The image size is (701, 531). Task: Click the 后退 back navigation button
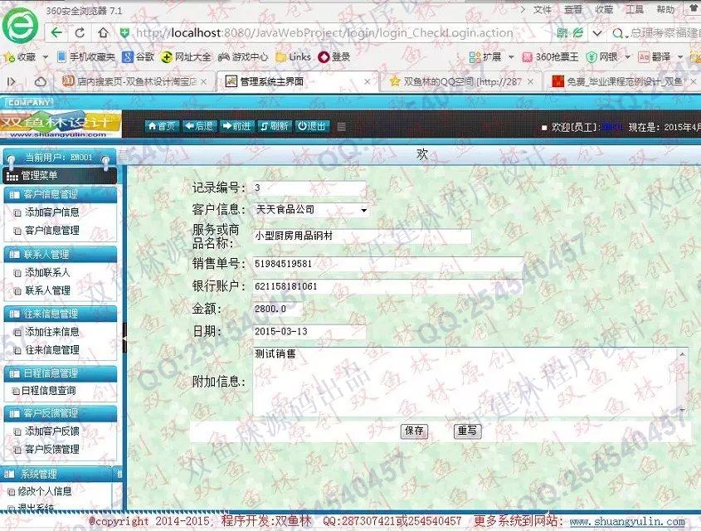click(x=199, y=126)
